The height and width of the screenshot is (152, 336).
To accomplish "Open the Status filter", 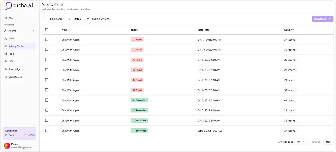I will click(x=74, y=19).
